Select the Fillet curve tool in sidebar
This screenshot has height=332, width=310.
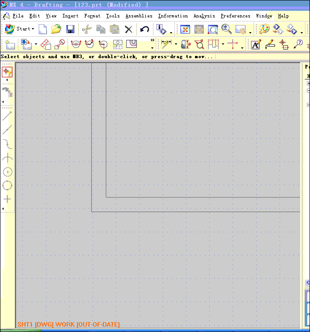pos(8,144)
